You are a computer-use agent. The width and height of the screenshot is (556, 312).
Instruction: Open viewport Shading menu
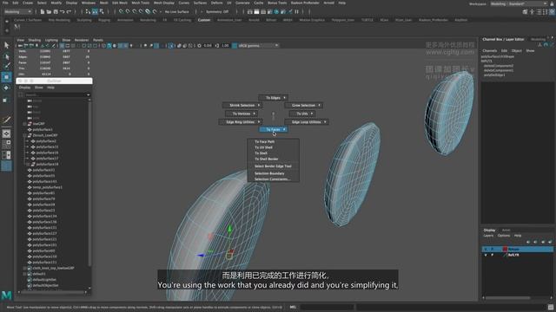[x=35, y=40]
